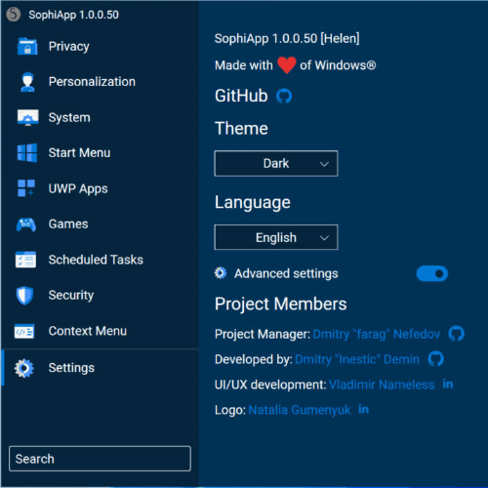Select Start Menu in the sidebar
Screen dimensions: 488x488
(x=79, y=153)
